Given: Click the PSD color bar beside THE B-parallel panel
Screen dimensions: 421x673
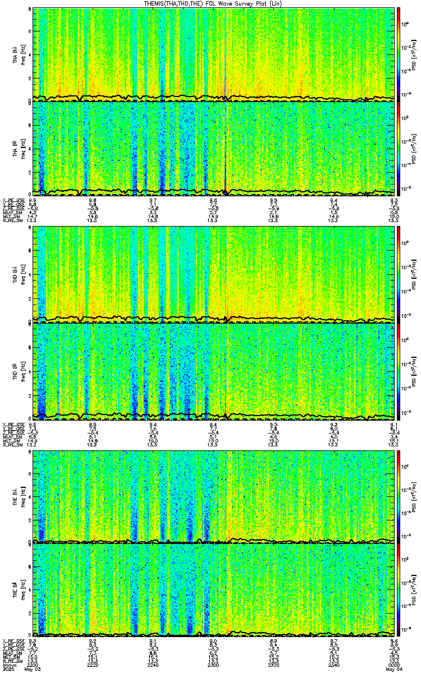Looking at the screenshot, I should click(399, 591).
